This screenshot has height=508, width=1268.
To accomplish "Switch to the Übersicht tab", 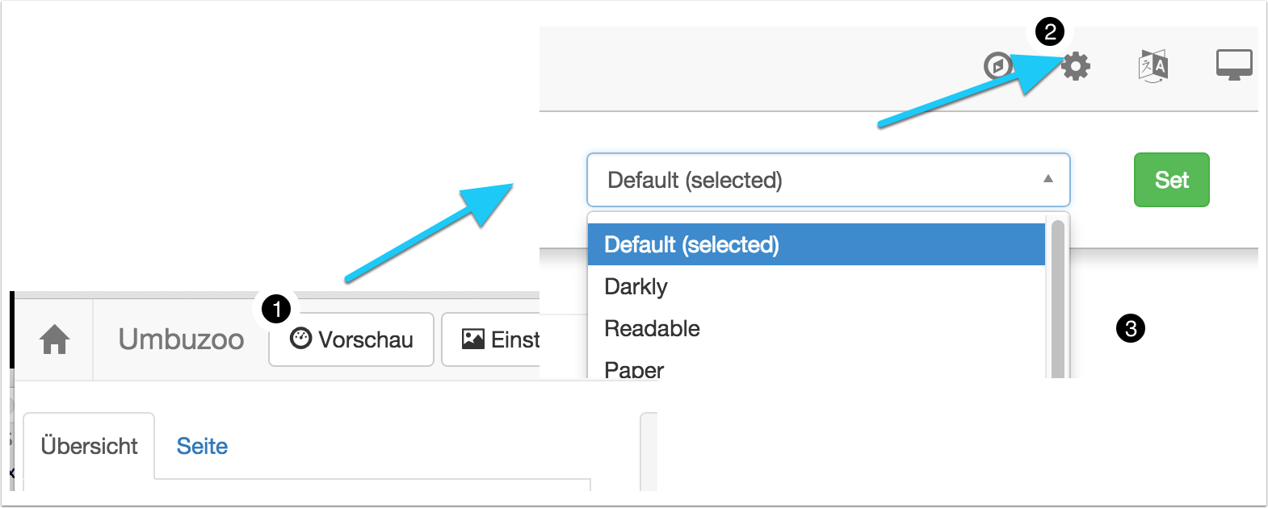I will tap(89, 446).
